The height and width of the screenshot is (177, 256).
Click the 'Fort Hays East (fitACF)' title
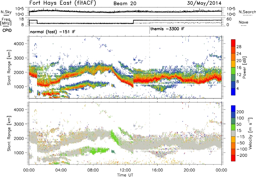[63, 3]
